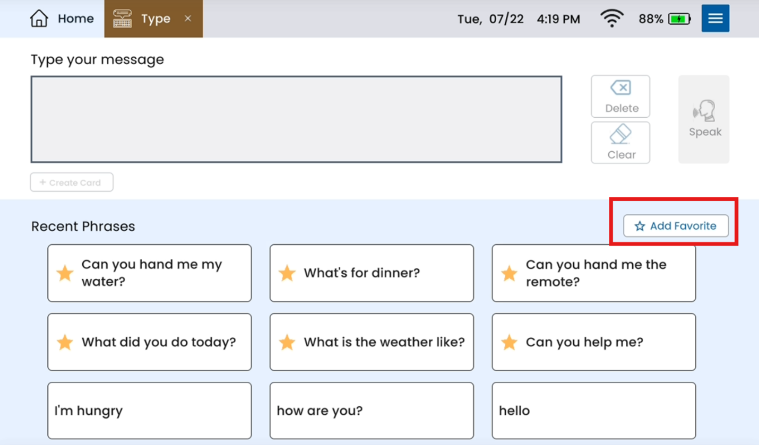This screenshot has width=759, height=445.
Task: Select the "how are you?" phrase
Action: (372, 411)
